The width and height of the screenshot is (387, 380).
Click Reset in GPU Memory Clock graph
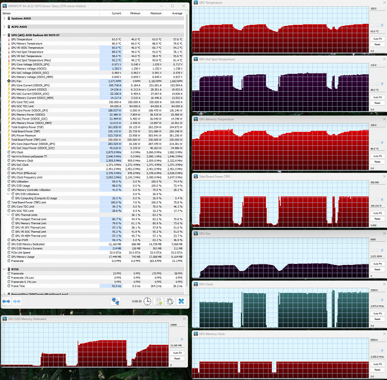pos(378,370)
